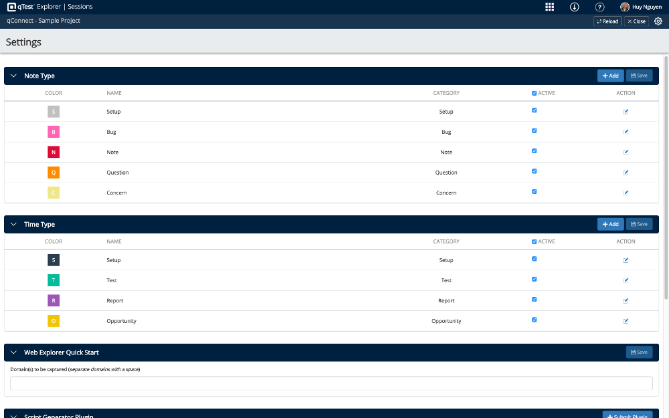Open the help question mark icon
This screenshot has width=669, height=418.
click(x=599, y=7)
